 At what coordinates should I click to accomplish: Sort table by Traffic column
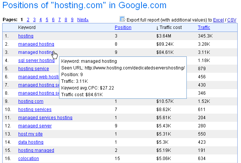pyautogui.click(x=204, y=27)
